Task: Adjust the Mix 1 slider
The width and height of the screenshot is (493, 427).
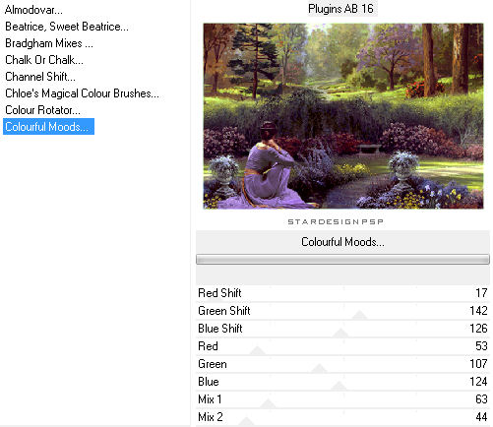Action: 342,399
